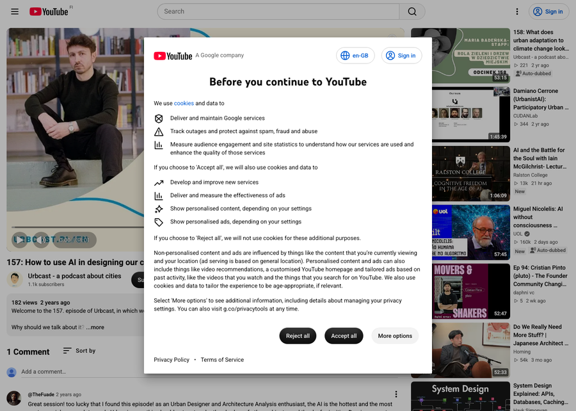
Task: Click the video title '157: How to use AI'
Action: click(x=76, y=262)
